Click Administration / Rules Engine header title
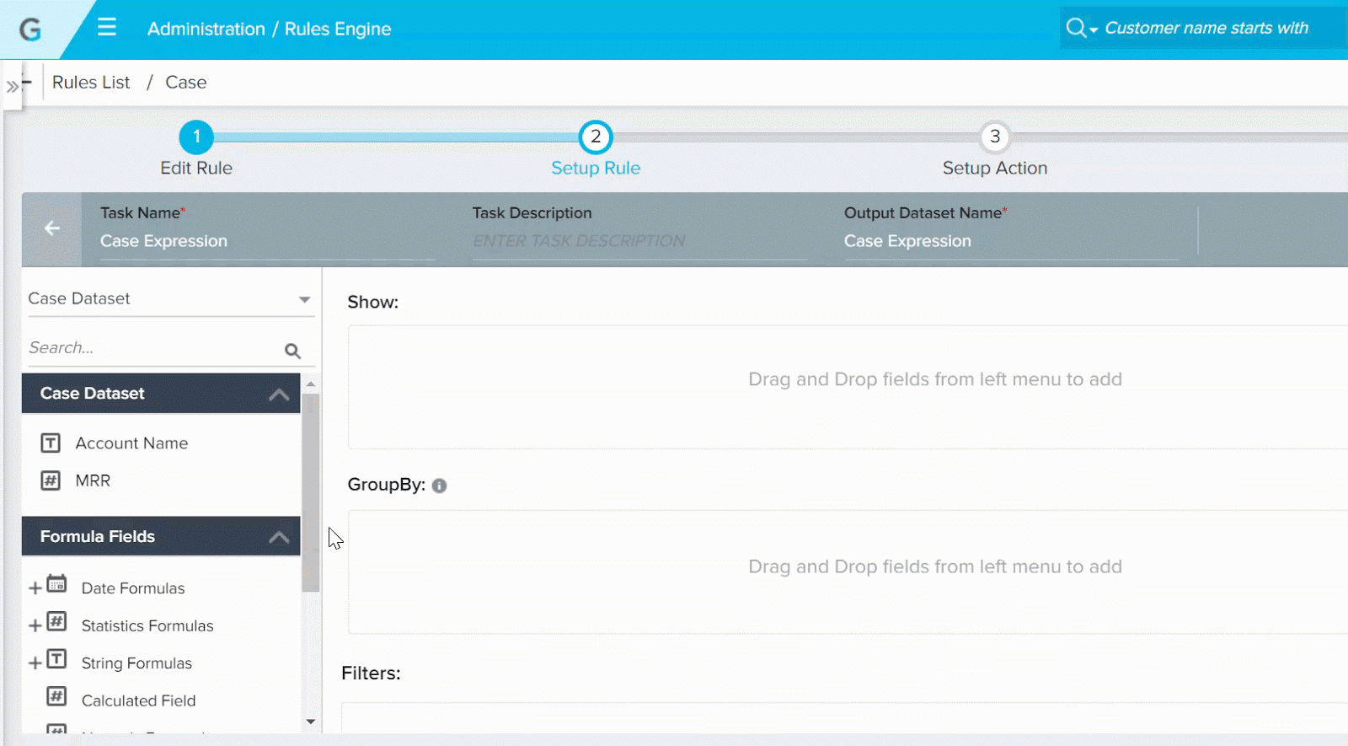 (270, 29)
